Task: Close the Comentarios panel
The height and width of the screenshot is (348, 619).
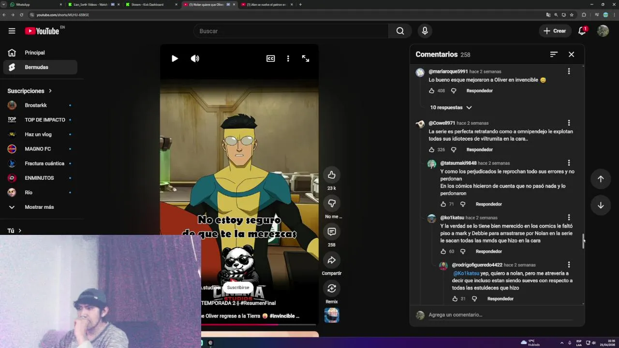Action: tap(571, 54)
